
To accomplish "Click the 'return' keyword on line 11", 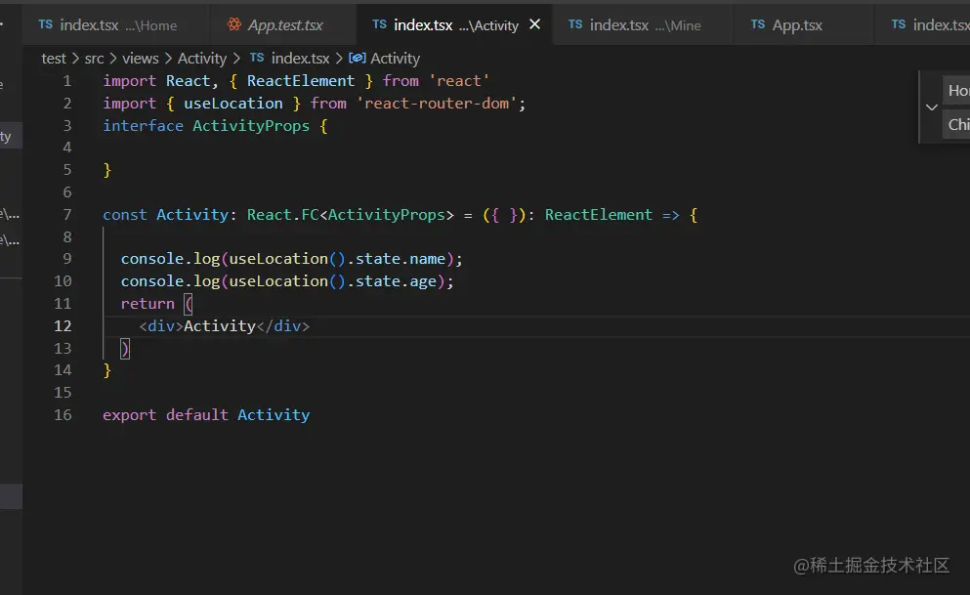I will (148, 304).
